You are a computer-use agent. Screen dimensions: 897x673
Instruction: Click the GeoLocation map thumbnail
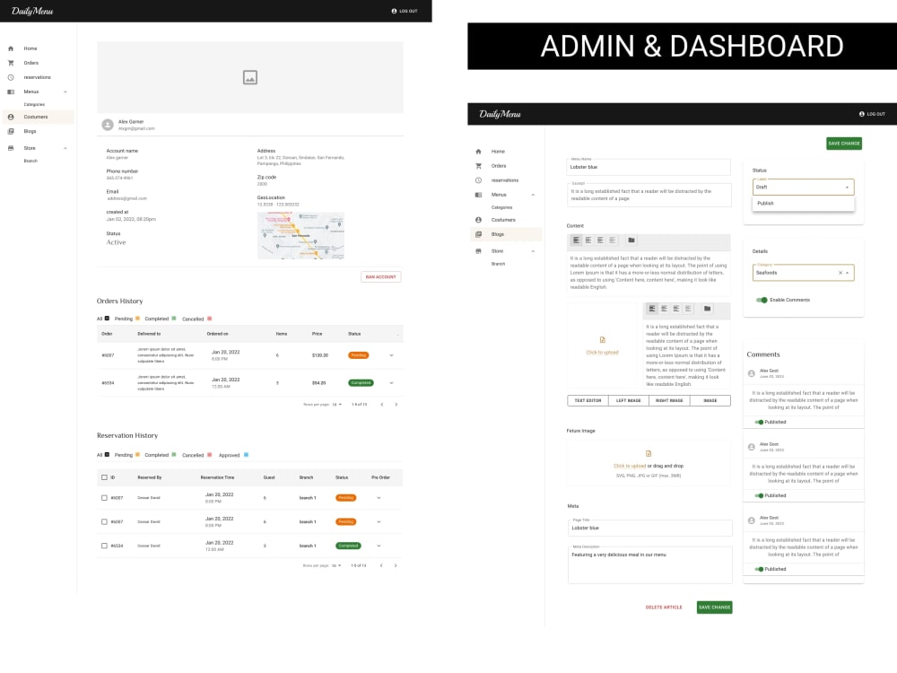[x=300, y=235]
